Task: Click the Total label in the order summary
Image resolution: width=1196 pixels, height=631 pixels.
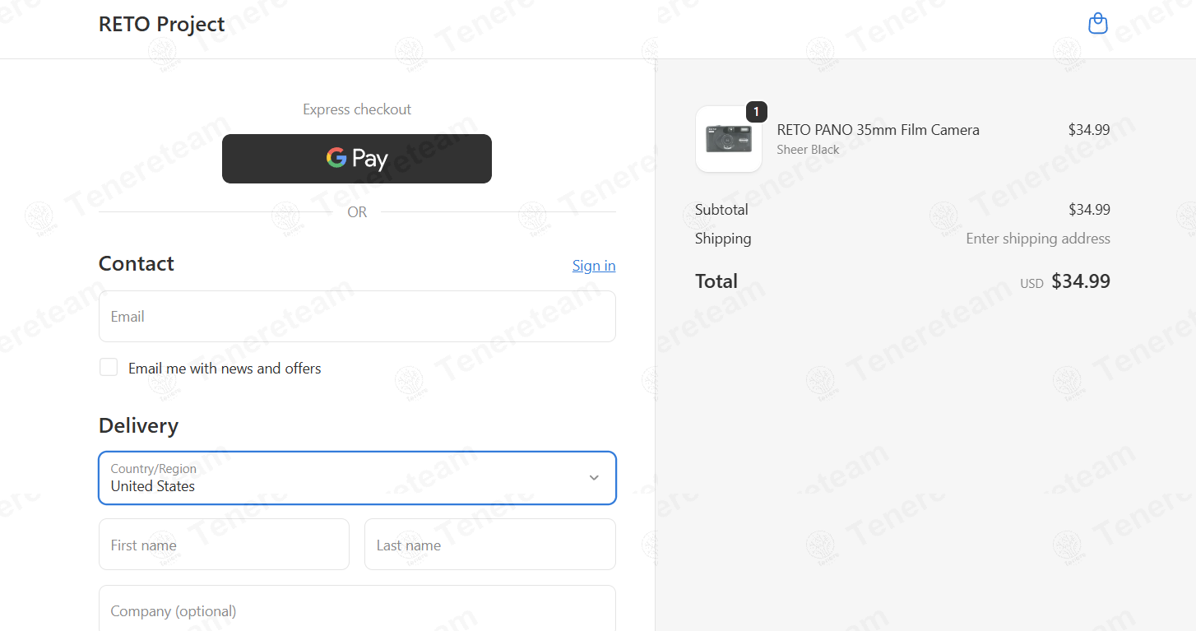Action: [716, 281]
